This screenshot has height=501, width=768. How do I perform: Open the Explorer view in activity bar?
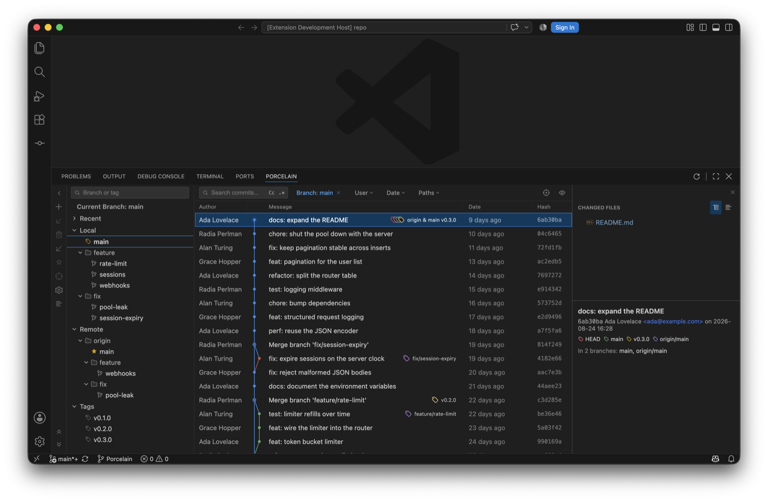(39, 48)
